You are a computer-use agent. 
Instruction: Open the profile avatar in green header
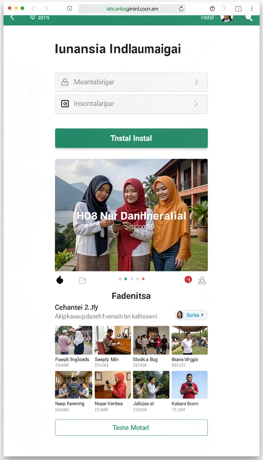[227, 18]
